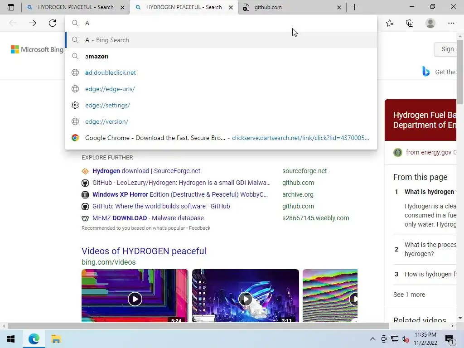The width and height of the screenshot is (464, 348).
Task: Click the Sign in button
Action: (446, 49)
